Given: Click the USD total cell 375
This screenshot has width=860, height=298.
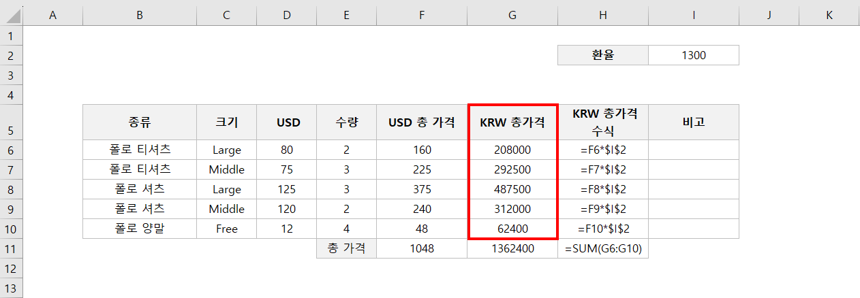Looking at the screenshot, I should (422, 190).
